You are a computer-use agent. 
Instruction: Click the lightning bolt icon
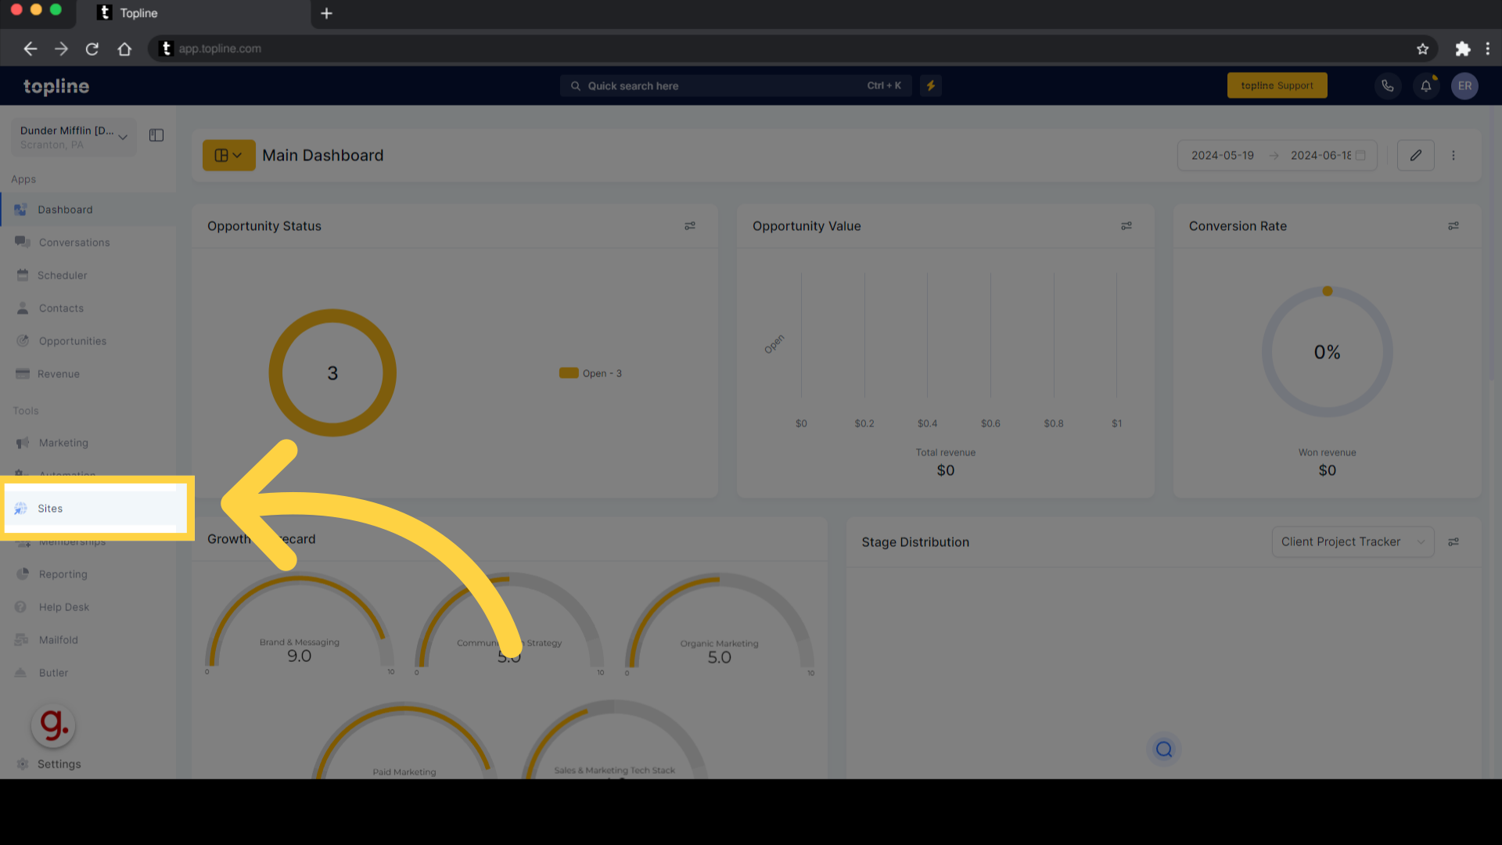coord(930,85)
